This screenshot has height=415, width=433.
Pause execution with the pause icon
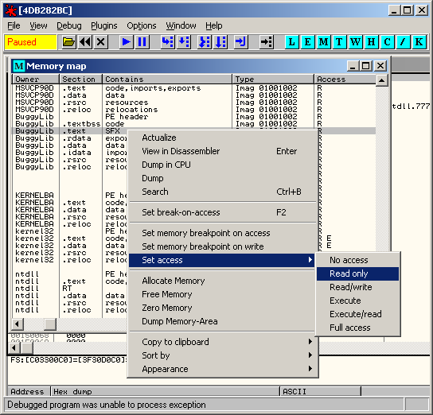point(142,42)
